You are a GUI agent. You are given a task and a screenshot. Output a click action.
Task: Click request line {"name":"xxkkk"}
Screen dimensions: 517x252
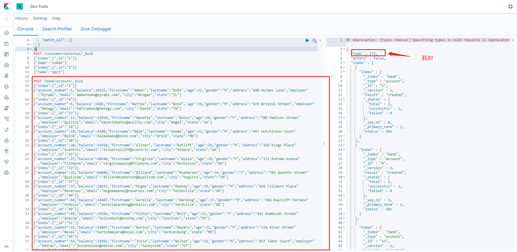pyautogui.click(x=50, y=63)
